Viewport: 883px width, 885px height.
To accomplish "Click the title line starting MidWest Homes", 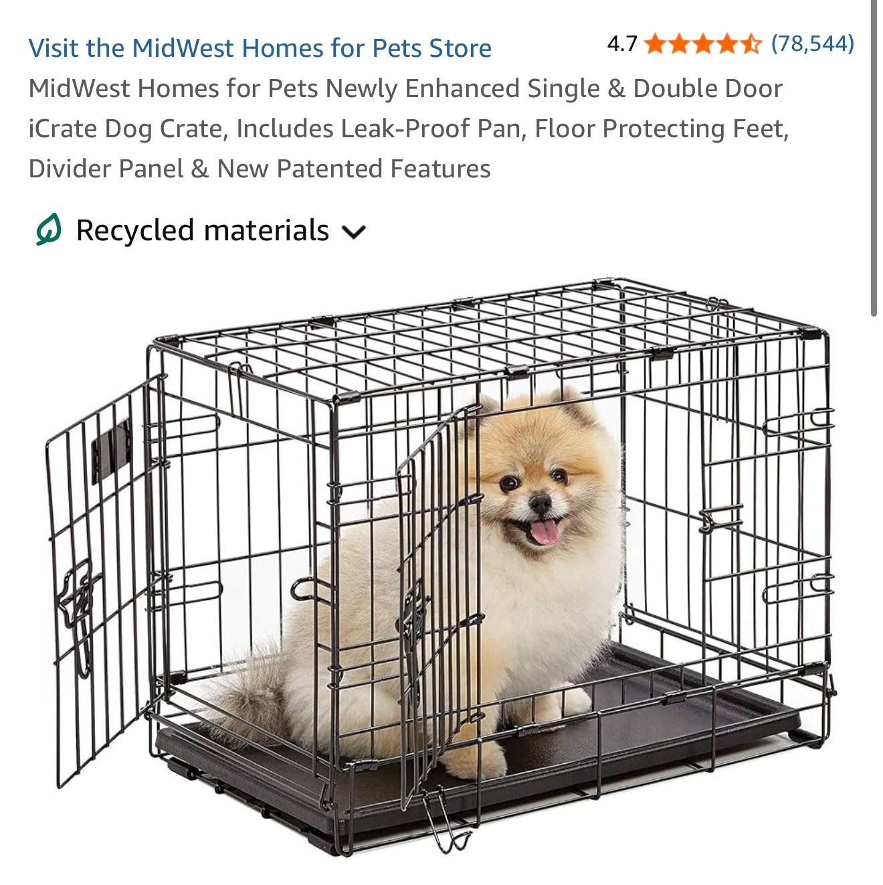I will (x=405, y=88).
